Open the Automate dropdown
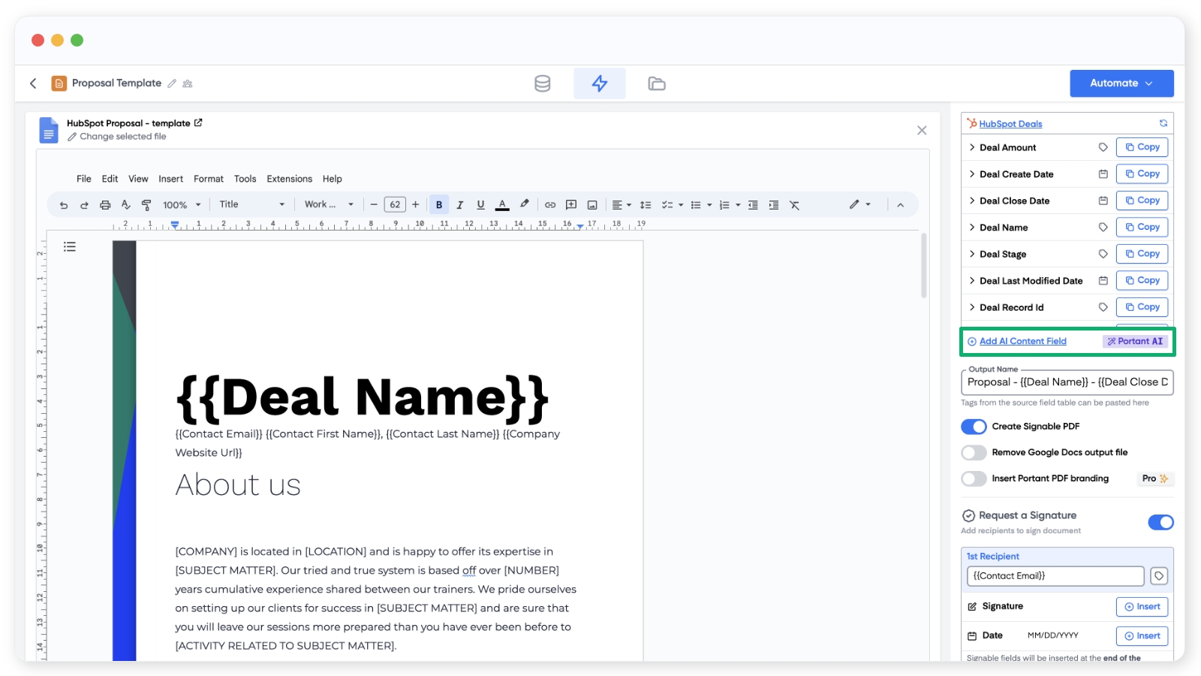The height and width of the screenshot is (676, 1201). click(x=1121, y=83)
